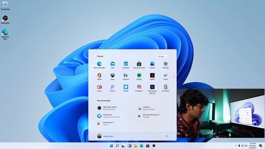Image resolution: width=265 pixels, height=149 pixels.
Task: Open Widgets from the taskbar
Action: click(130, 146)
